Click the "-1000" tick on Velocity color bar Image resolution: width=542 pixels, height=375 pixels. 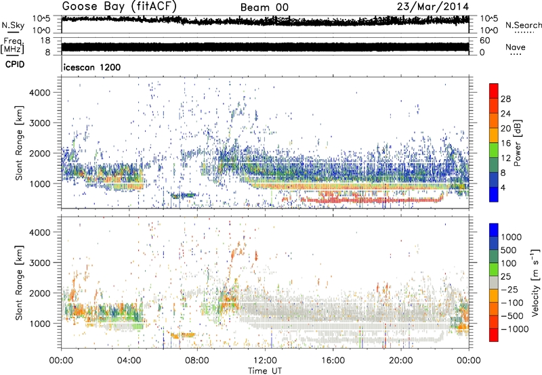pos(514,329)
